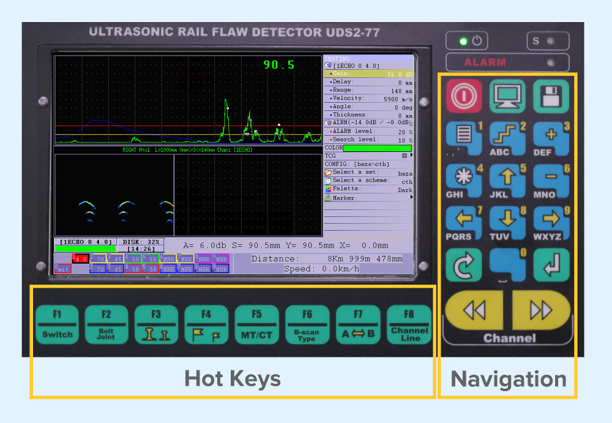Tap the red power-symbol key on the keypad
The image size is (612, 423).
pyautogui.click(x=464, y=95)
